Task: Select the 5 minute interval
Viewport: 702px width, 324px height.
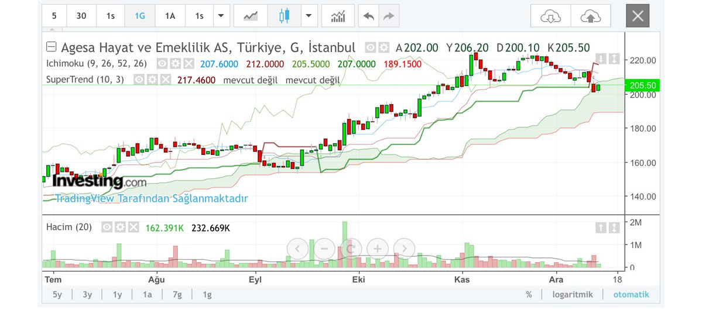Action: point(54,16)
